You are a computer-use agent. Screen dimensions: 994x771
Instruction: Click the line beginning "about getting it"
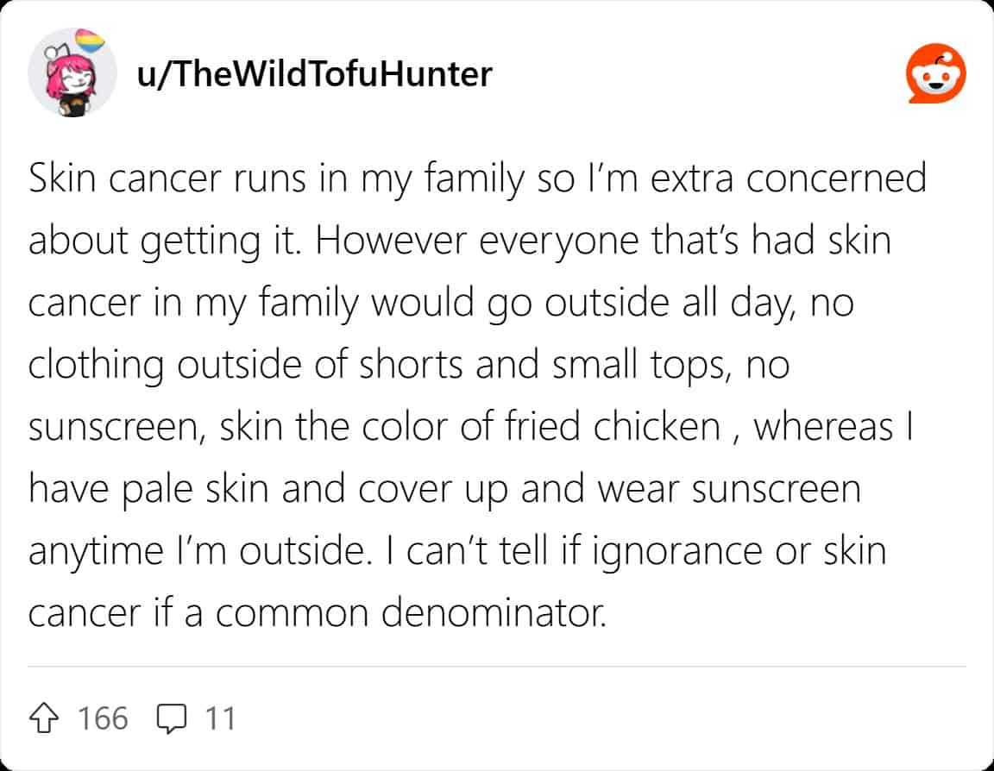coord(460,241)
